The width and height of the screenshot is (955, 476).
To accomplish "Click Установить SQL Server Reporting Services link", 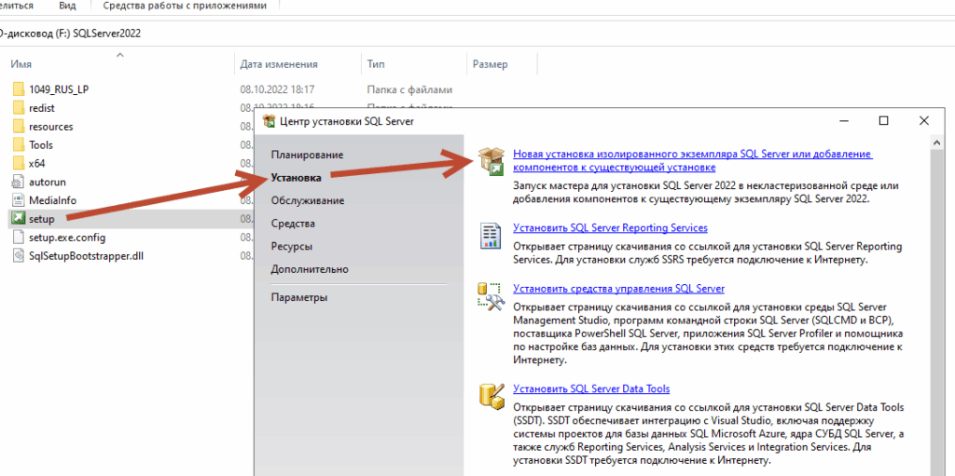I will (610, 227).
